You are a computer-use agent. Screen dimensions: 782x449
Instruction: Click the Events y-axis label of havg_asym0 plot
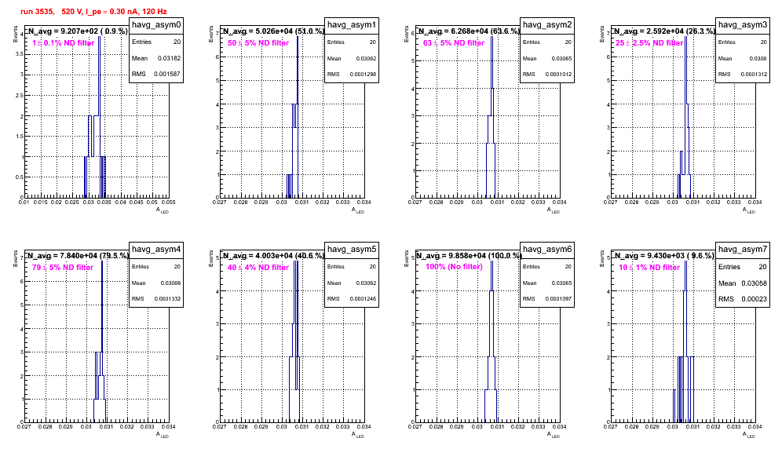(x=15, y=34)
